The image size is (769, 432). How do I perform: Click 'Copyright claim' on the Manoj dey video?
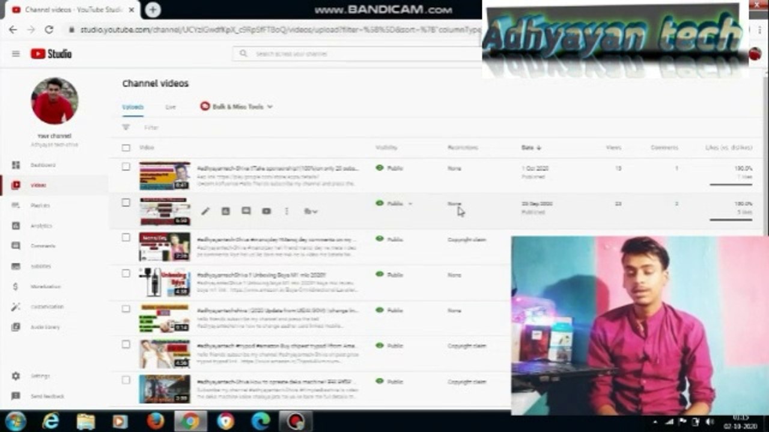click(x=467, y=239)
